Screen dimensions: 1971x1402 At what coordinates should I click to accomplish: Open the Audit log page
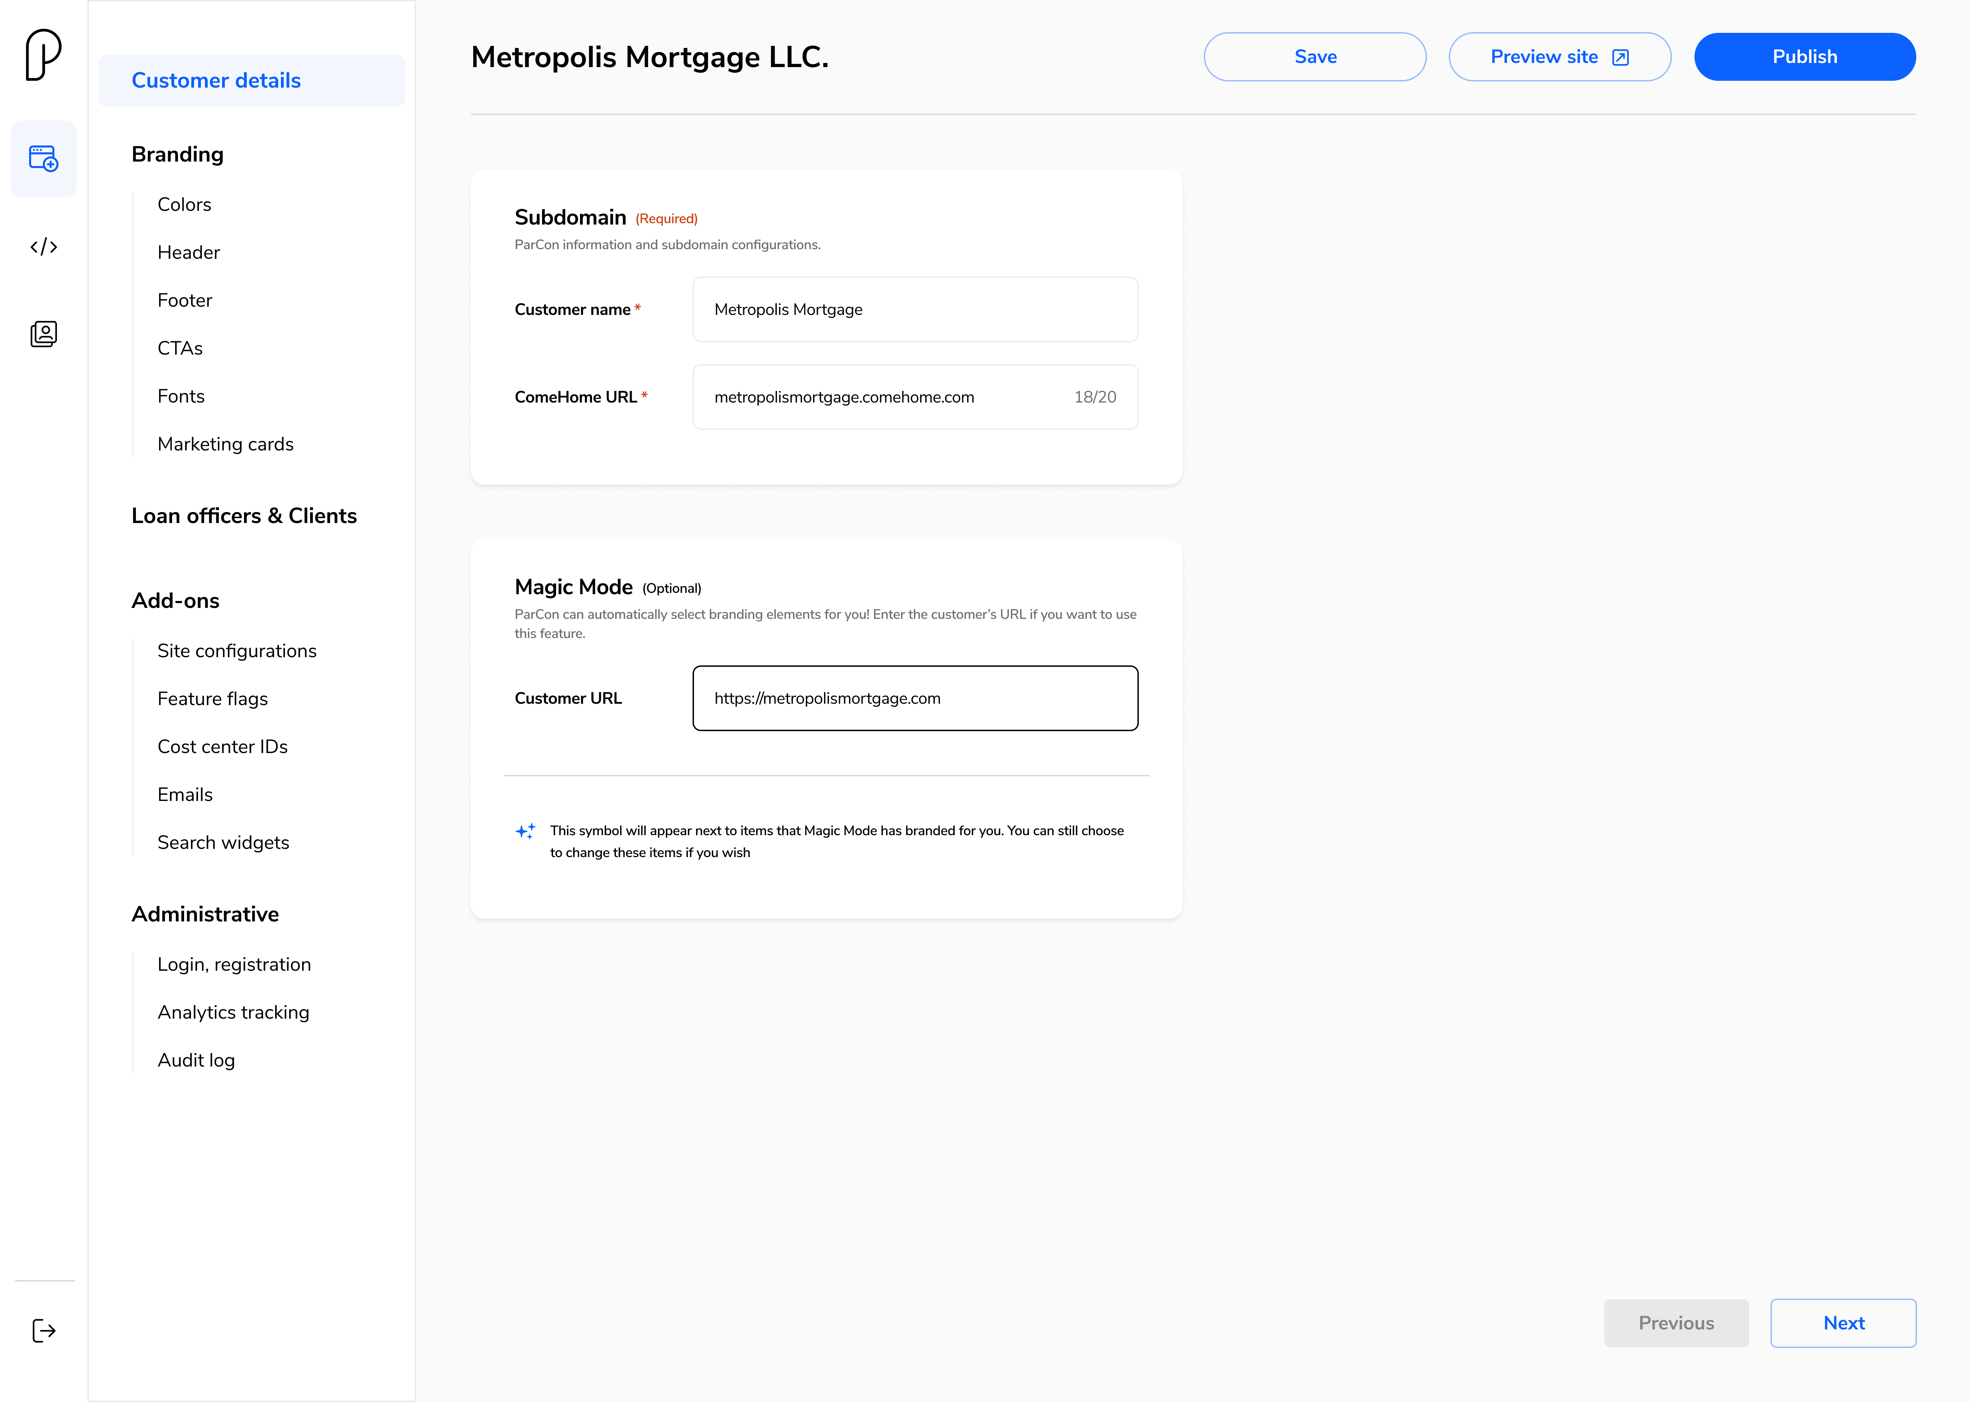click(196, 1060)
